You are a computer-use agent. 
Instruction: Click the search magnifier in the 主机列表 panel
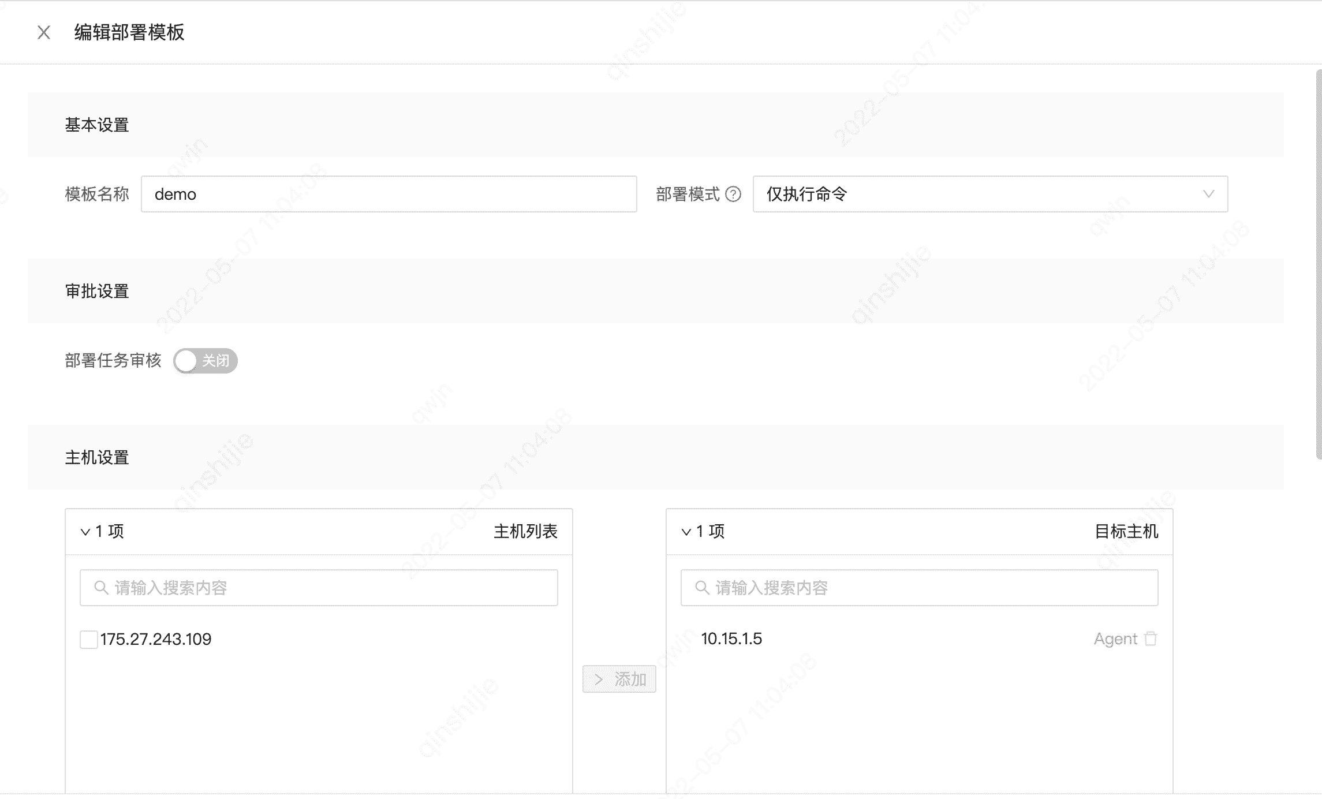[x=102, y=587]
